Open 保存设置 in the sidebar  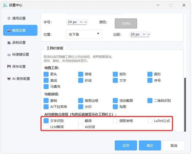coord(20,67)
